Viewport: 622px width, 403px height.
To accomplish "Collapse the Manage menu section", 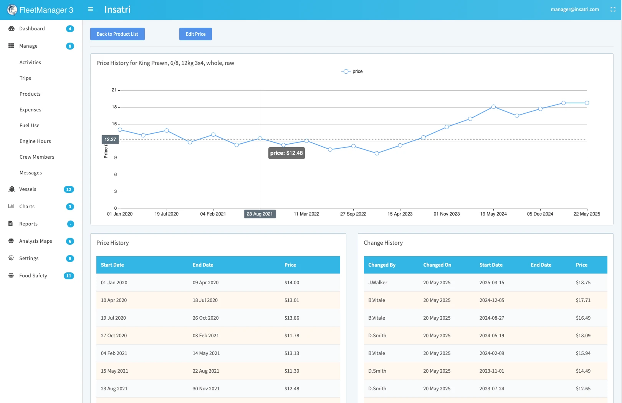I will point(28,46).
